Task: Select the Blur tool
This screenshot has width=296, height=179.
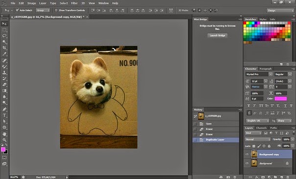Action: [4, 97]
